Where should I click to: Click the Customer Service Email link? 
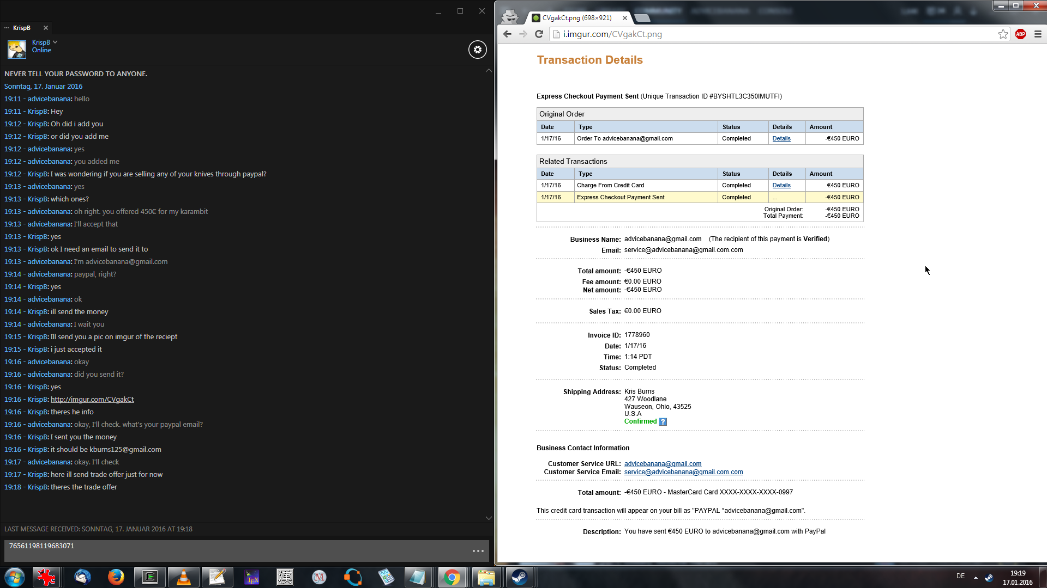click(x=683, y=472)
